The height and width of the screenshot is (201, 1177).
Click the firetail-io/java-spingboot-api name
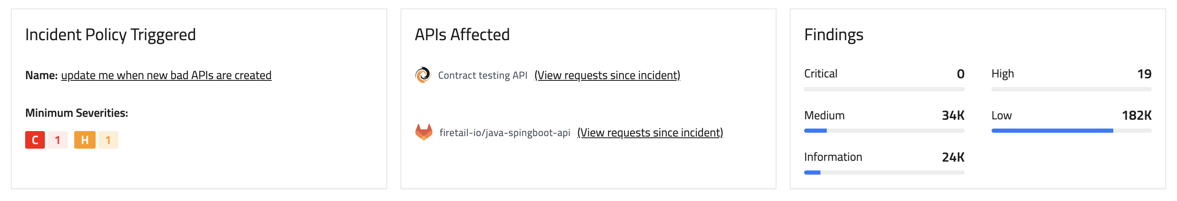tap(505, 133)
